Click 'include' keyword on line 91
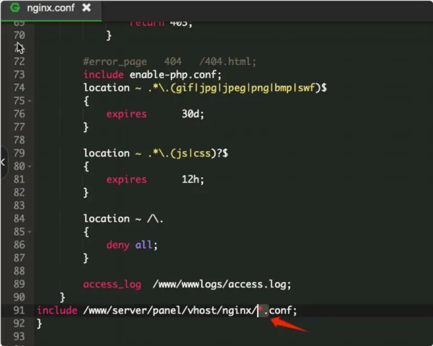 pyautogui.click(x=57, y=310)
